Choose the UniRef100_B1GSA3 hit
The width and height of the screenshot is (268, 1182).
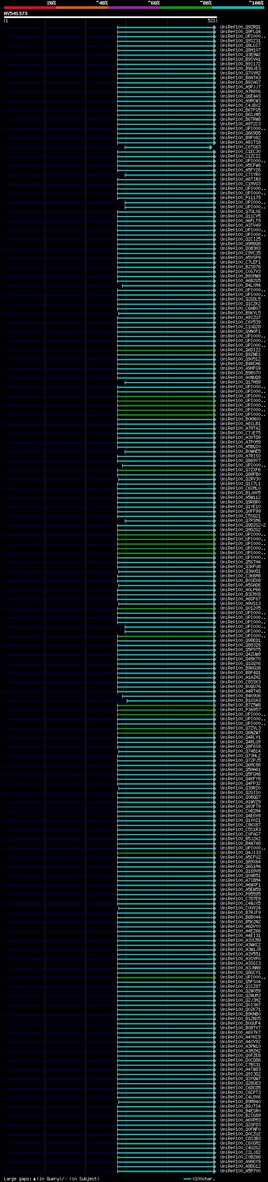240,700
